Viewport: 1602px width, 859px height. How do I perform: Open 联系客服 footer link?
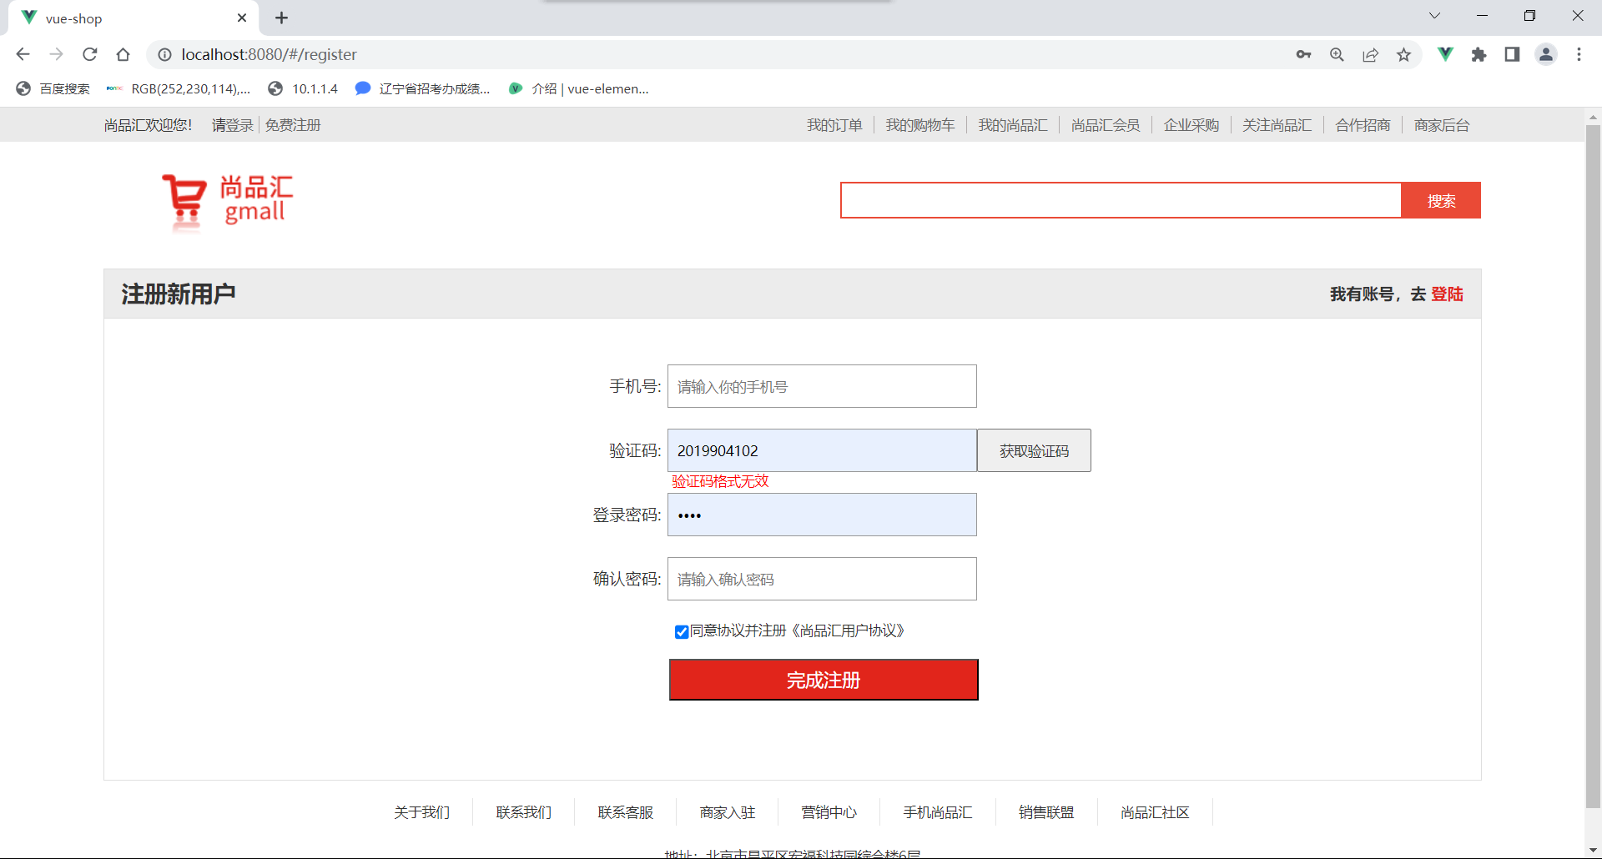tap(625, 812)
